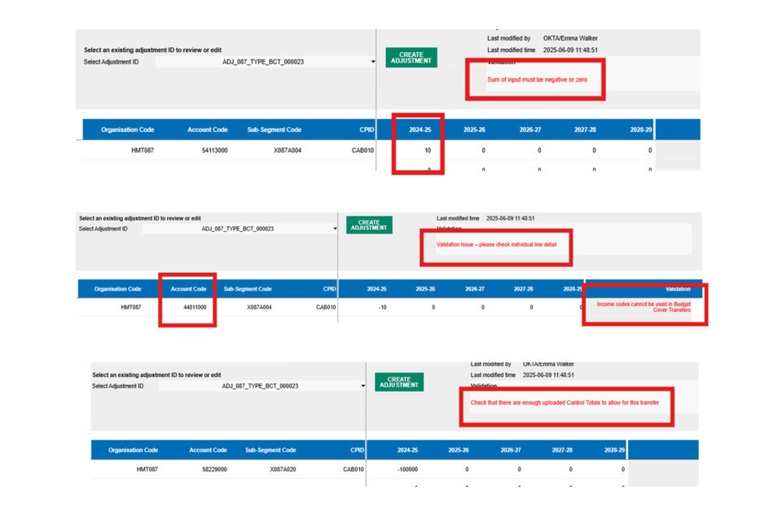Click the Validation column header in middle table
Image resolution: width=782 pixels, height=521 pixels.
pos(677,289)
